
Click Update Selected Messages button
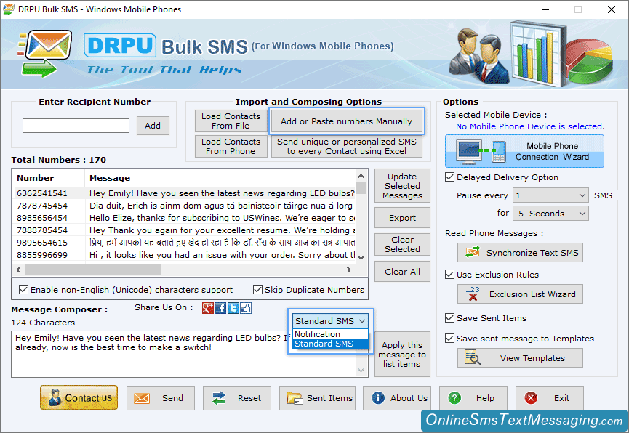click(x=402, y=186)
